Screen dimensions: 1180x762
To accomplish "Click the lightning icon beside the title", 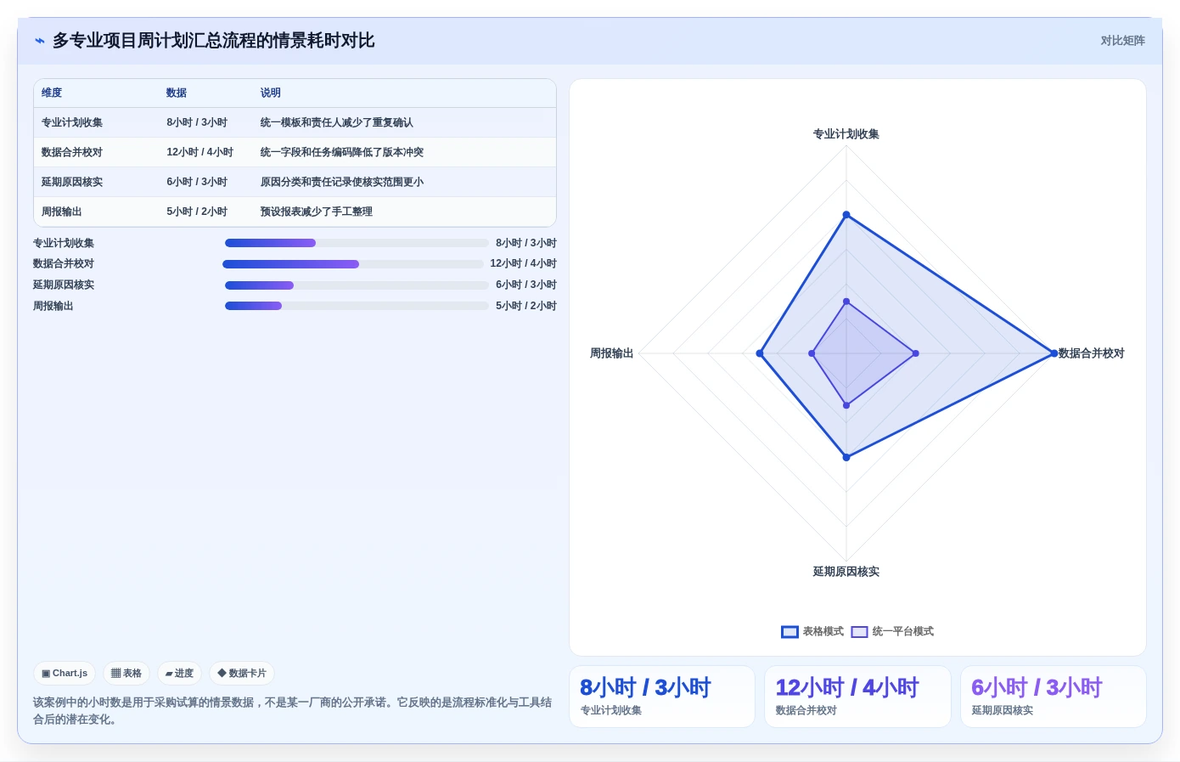I will [39, 41].
